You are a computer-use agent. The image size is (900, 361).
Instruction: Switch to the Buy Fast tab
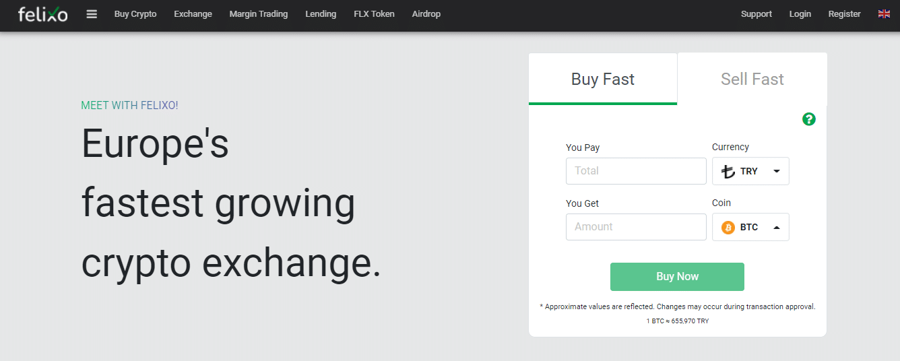tap(602, 79)
